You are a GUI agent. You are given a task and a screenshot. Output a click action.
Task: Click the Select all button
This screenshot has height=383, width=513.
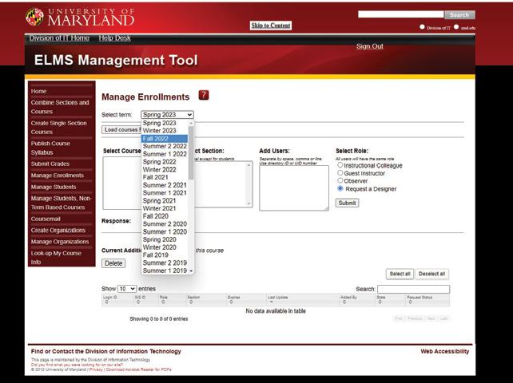point(400,274)
